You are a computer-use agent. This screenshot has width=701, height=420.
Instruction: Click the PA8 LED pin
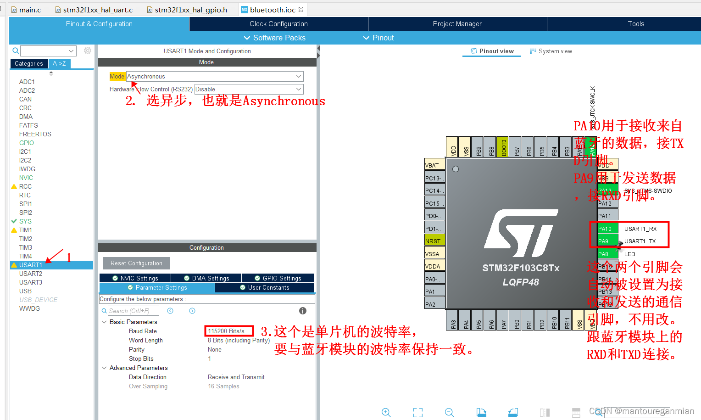(x=607, y=254)
